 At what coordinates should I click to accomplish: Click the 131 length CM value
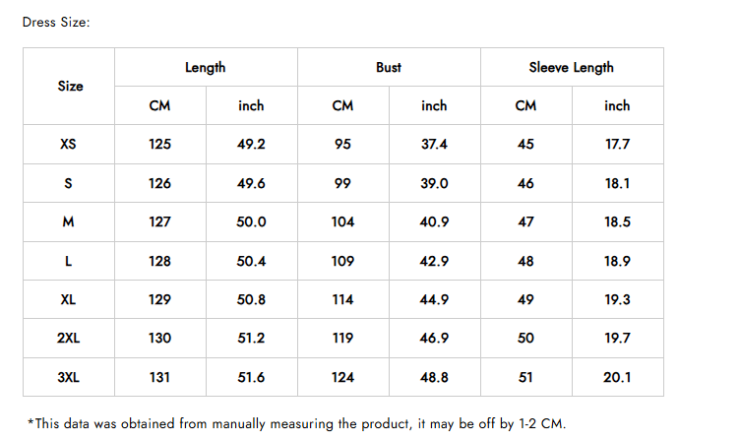pyautogui.click(x=159, y=377)
